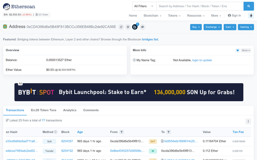Switch to the Comments tab
257x160 pixels.
91,110
